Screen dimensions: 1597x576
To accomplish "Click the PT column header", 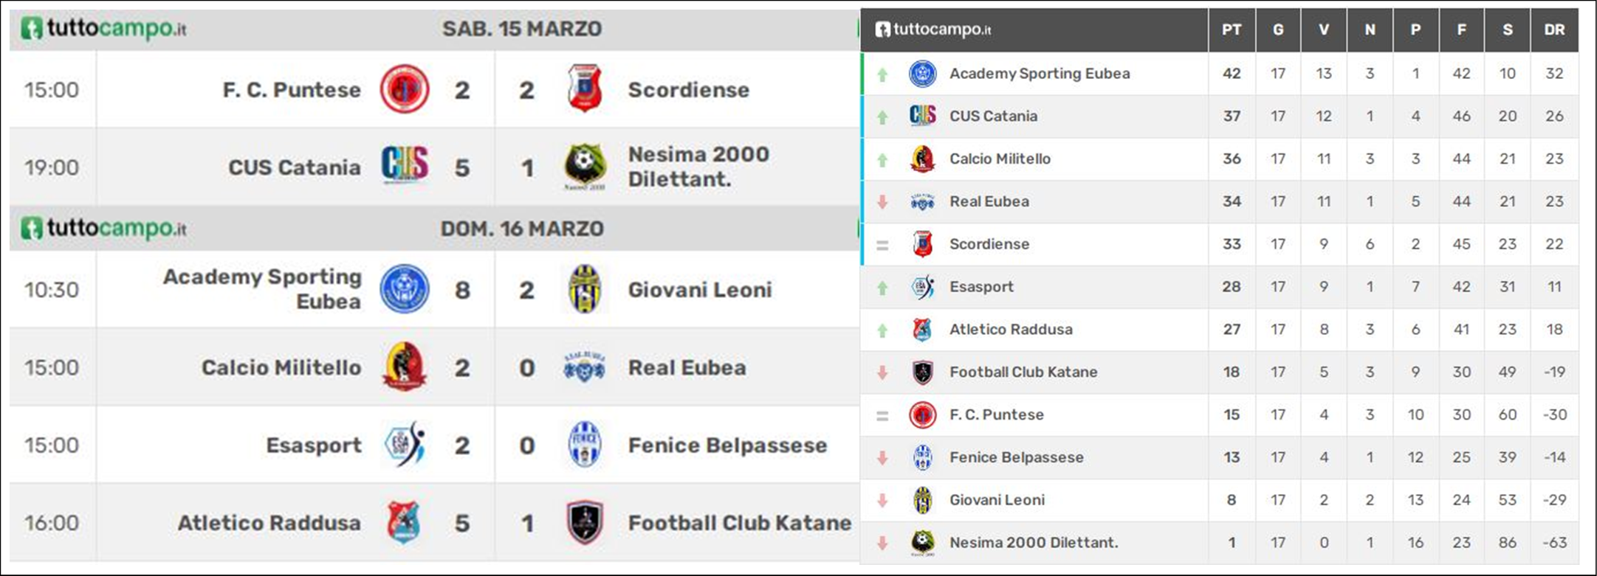I will point(1232,30).
